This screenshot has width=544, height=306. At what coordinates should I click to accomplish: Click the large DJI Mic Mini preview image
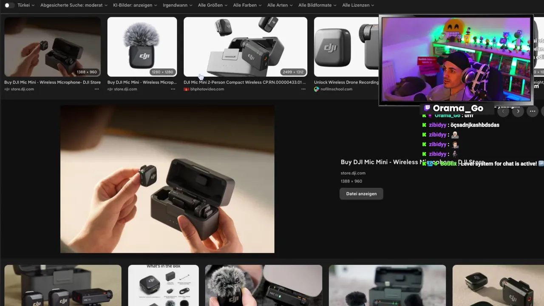click(167, 179)
